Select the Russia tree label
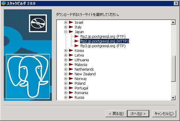The image size is (180, 121). tap(79, 98)
